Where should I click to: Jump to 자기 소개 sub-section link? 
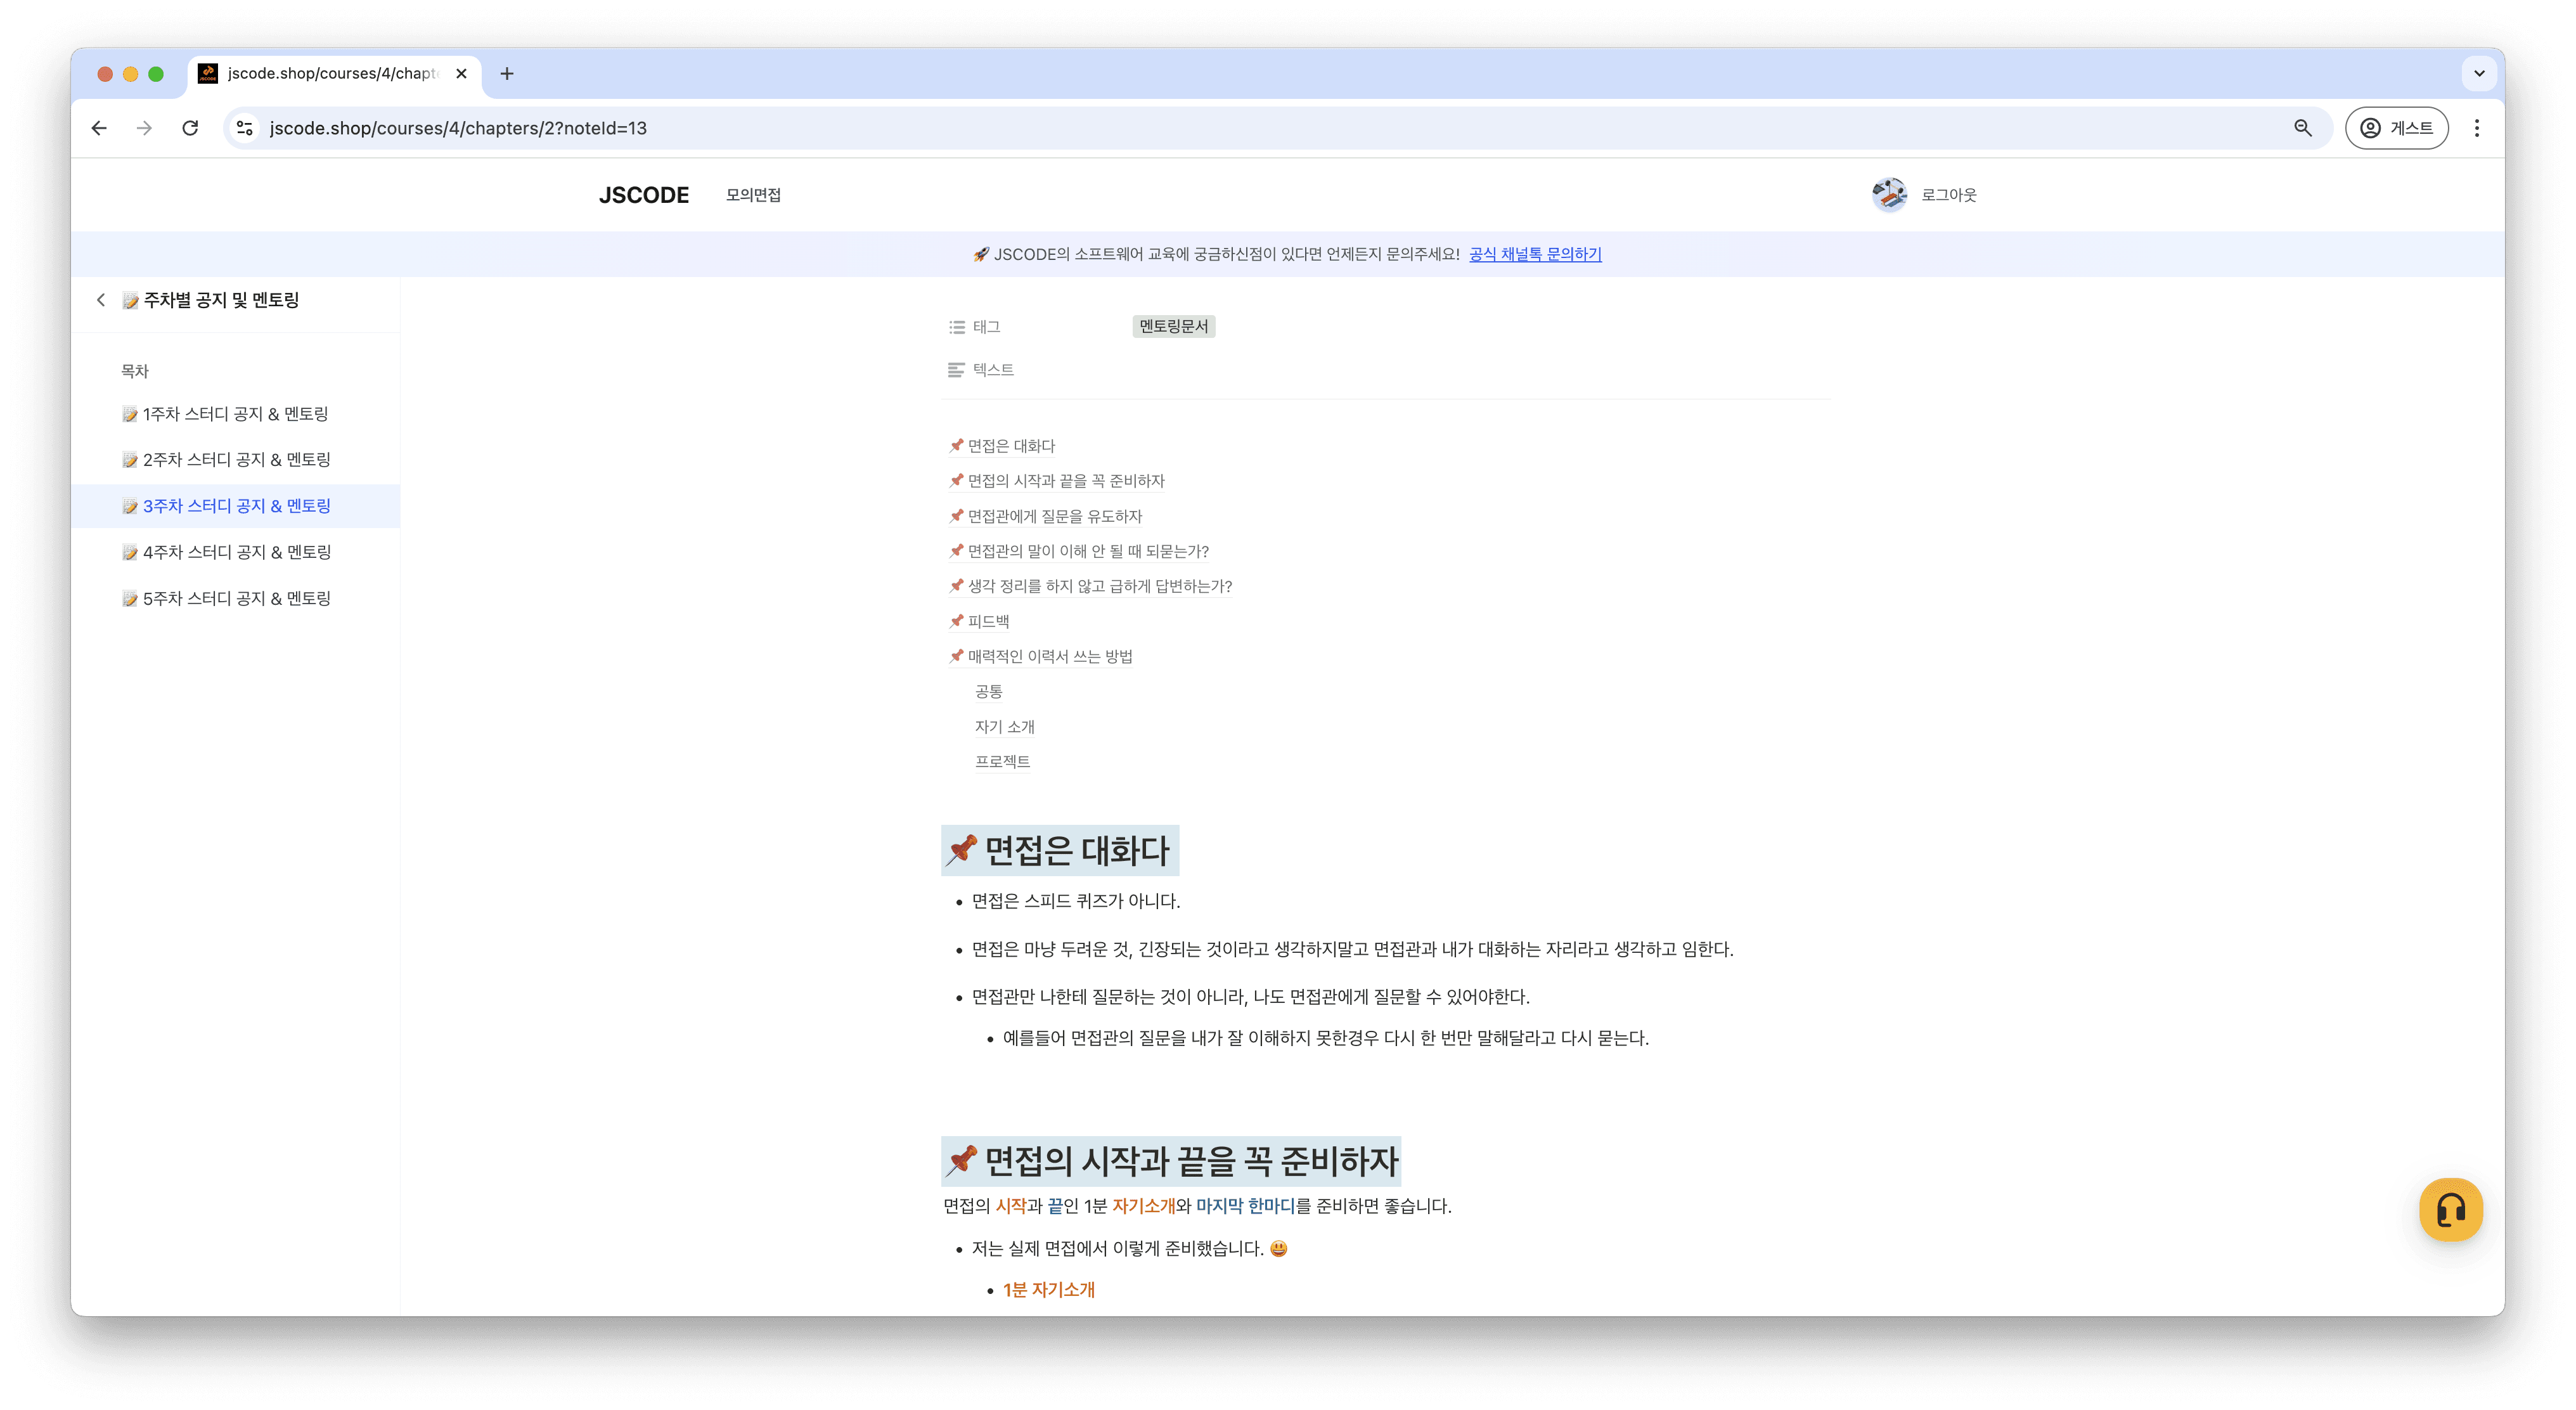(1005, 727)
